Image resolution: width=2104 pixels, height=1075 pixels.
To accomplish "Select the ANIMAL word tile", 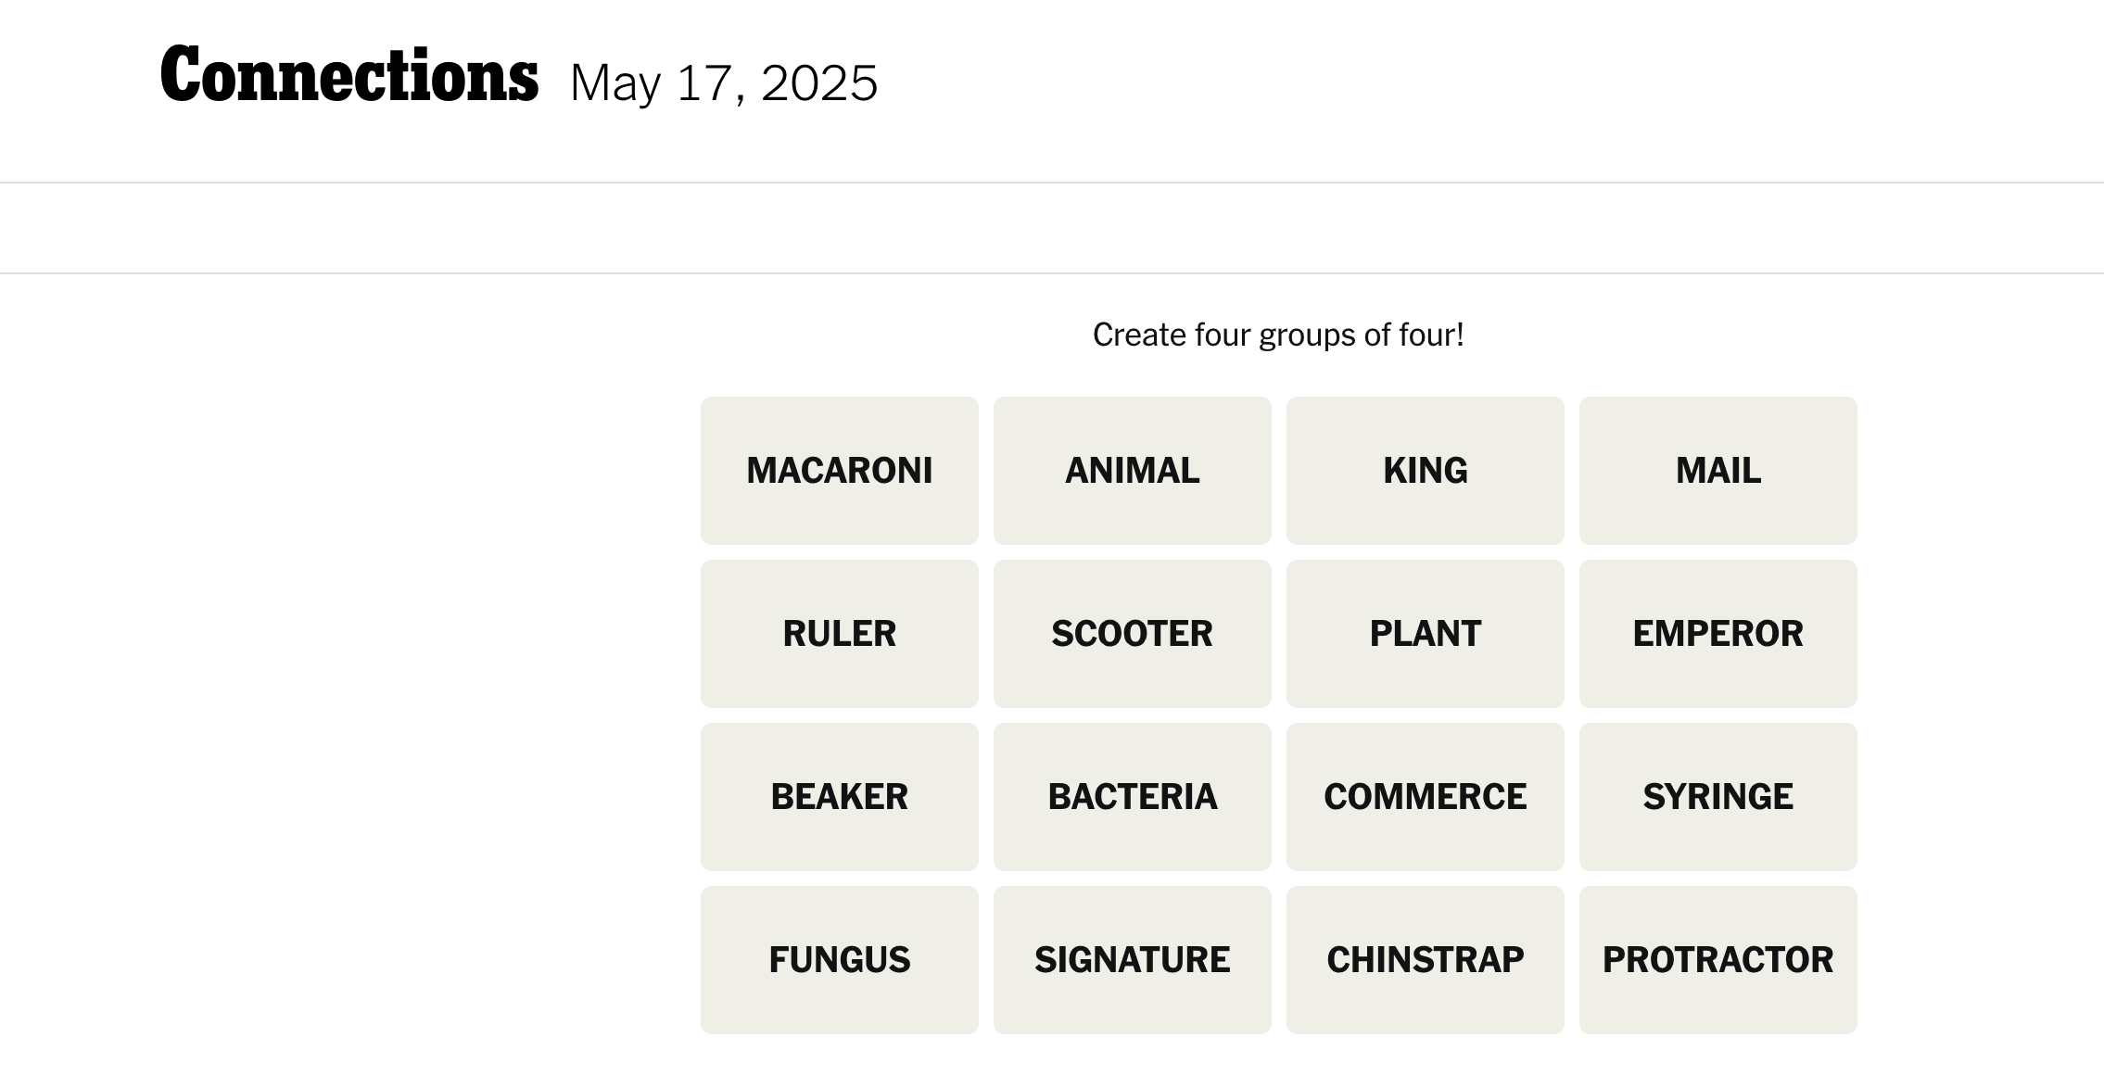I will (1132, 471).
